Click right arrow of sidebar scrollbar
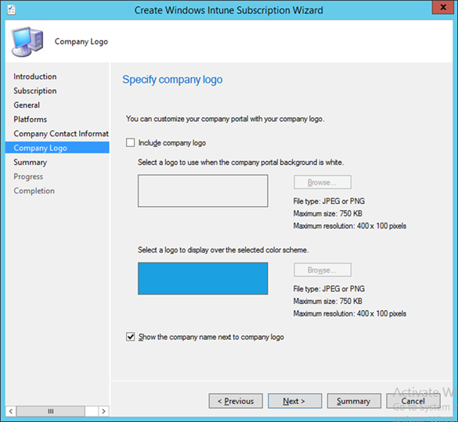The height and width of the screenshot is (422, 458). click(x=103, y=411)
